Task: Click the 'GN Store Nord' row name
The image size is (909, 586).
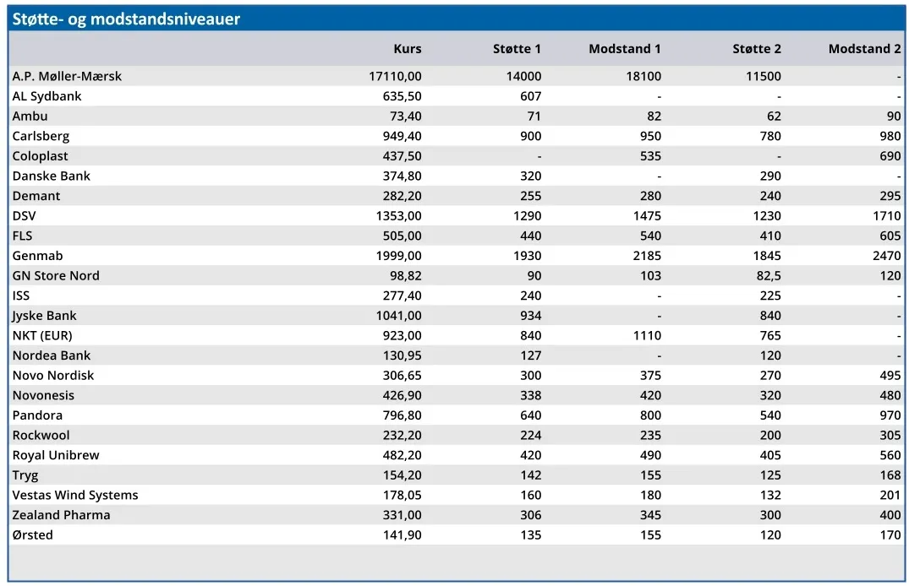Action: pos(56,275)
